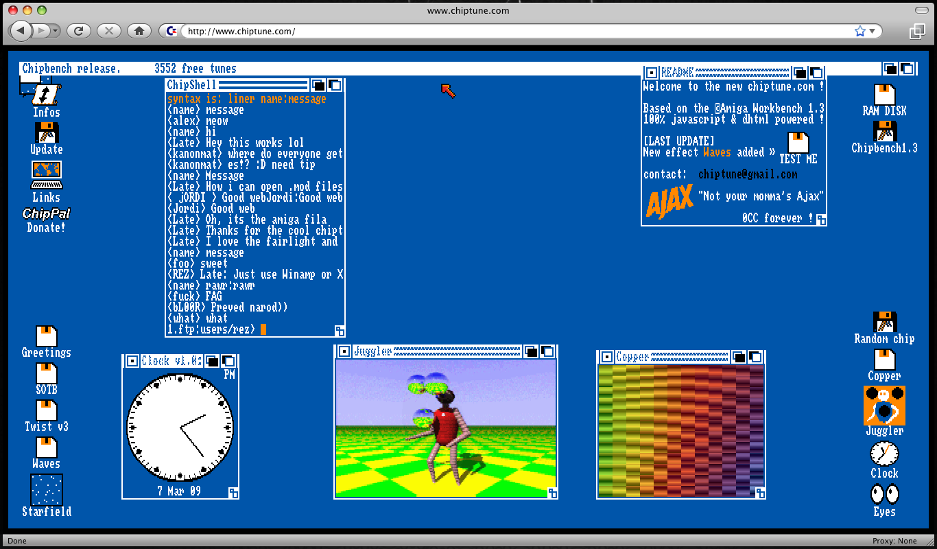Go to the browser Home page
The height and width of the screenshot is (549, 937).
(x=139, y=31)
